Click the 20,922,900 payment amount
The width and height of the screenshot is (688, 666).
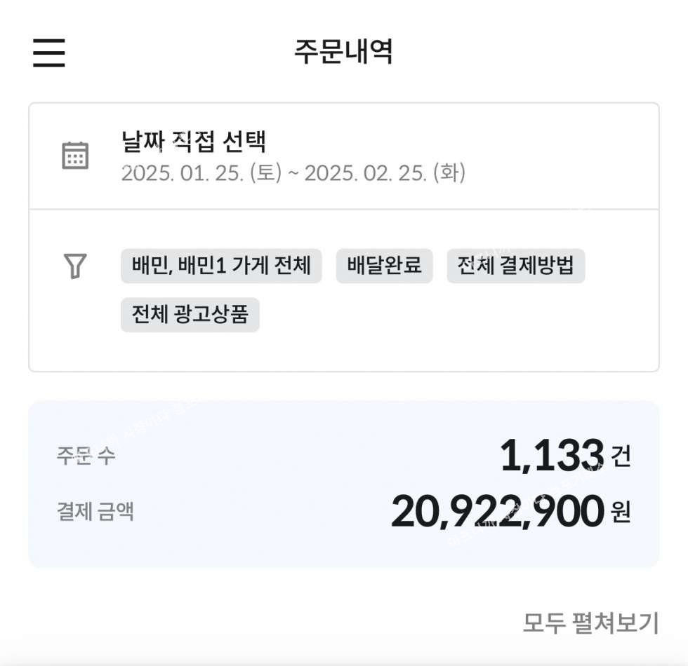[x=497, y=511]
